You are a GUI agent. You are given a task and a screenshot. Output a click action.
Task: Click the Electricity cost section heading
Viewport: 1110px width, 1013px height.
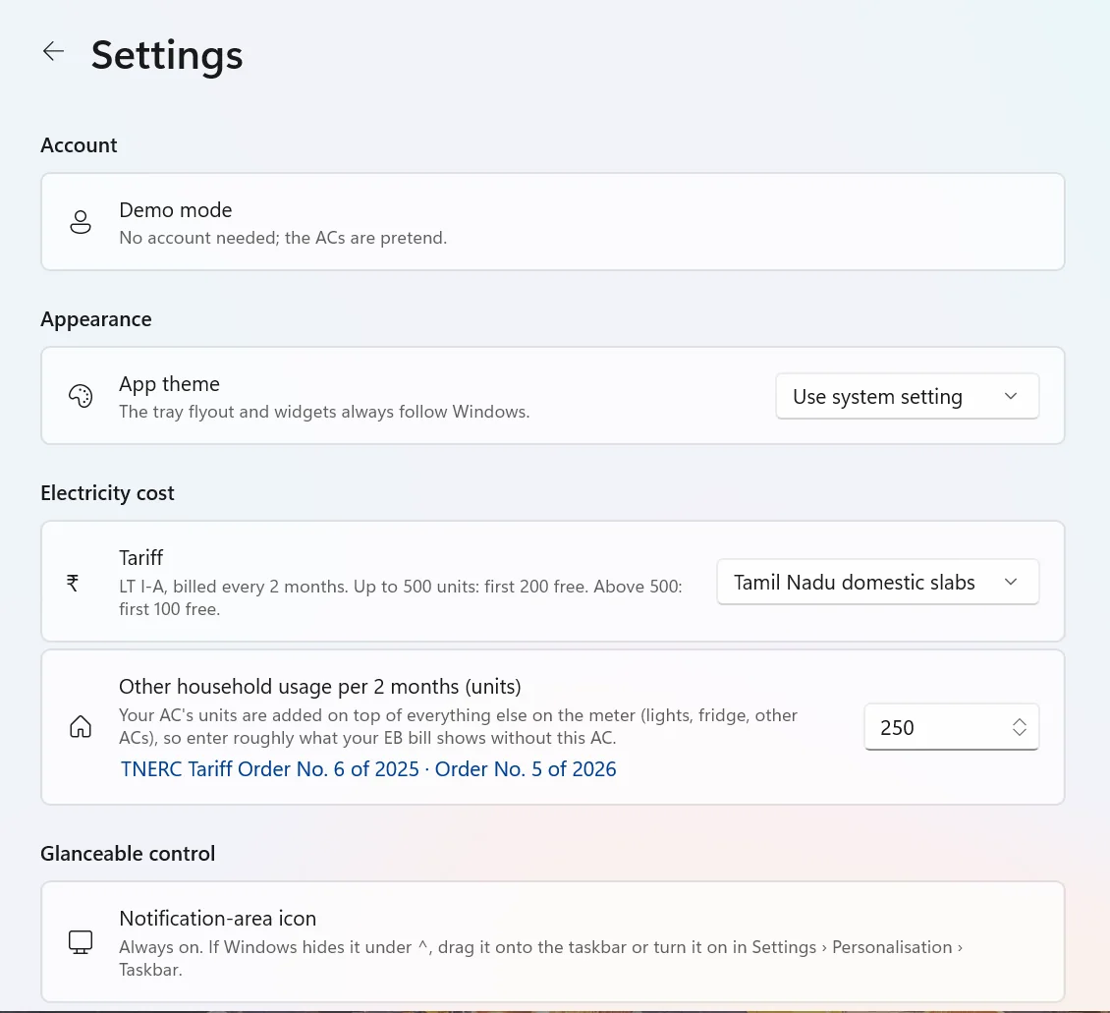tap(107, 492)
